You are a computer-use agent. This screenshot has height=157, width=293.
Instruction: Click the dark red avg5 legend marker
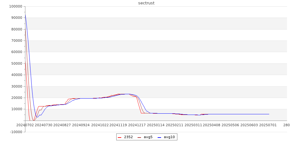coord(139,137)
